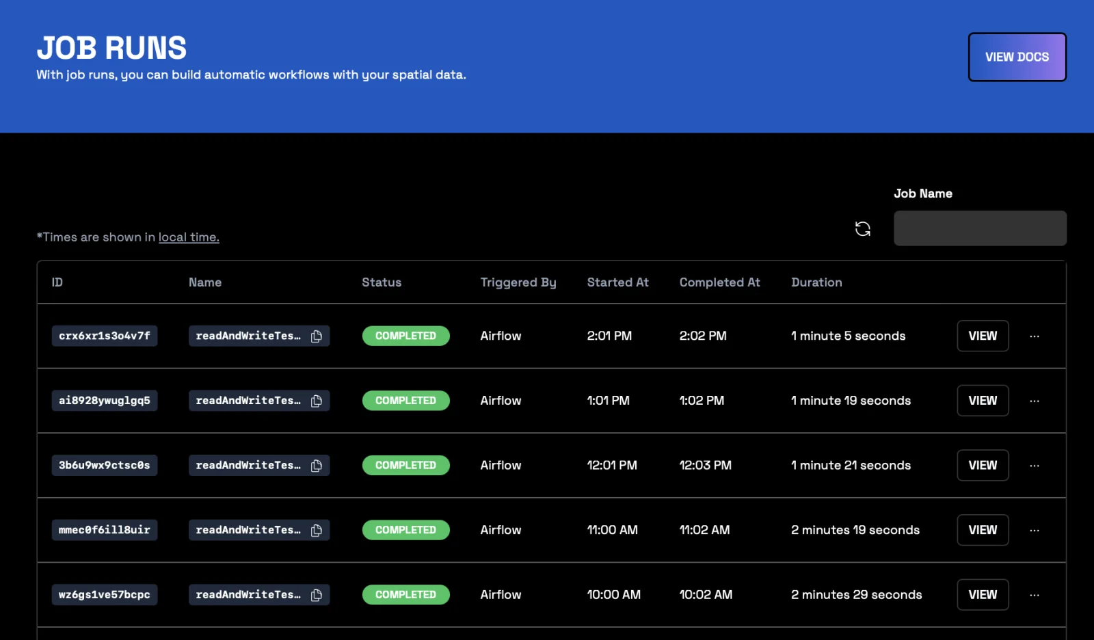Click the refresh job runs icon
Viewport: 1094px width, 640px height.
(x=862, y=229)
